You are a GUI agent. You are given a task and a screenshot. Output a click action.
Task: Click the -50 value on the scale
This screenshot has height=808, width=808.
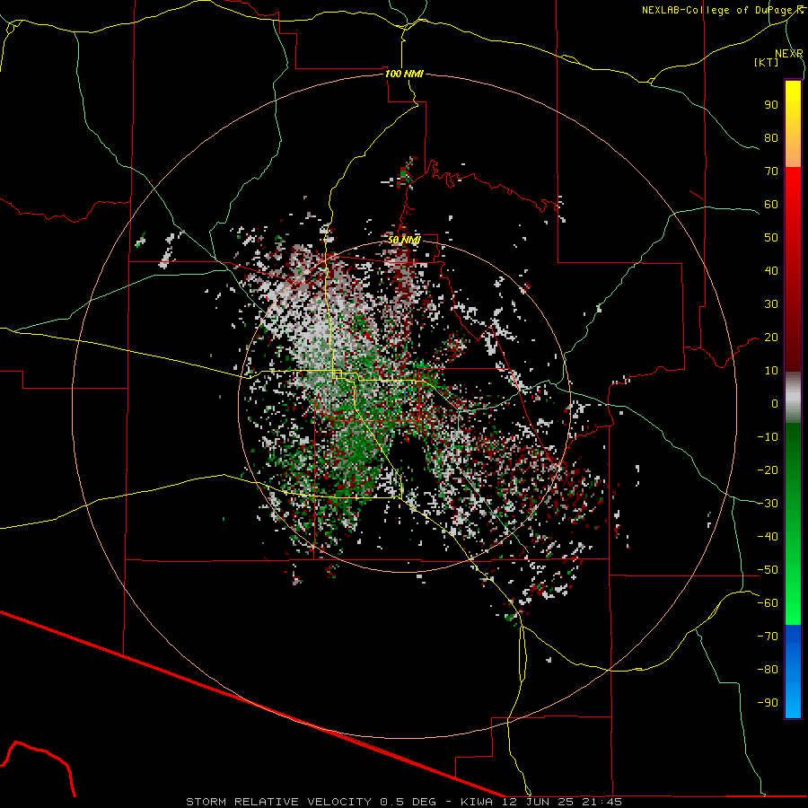(x=768, y=570)
